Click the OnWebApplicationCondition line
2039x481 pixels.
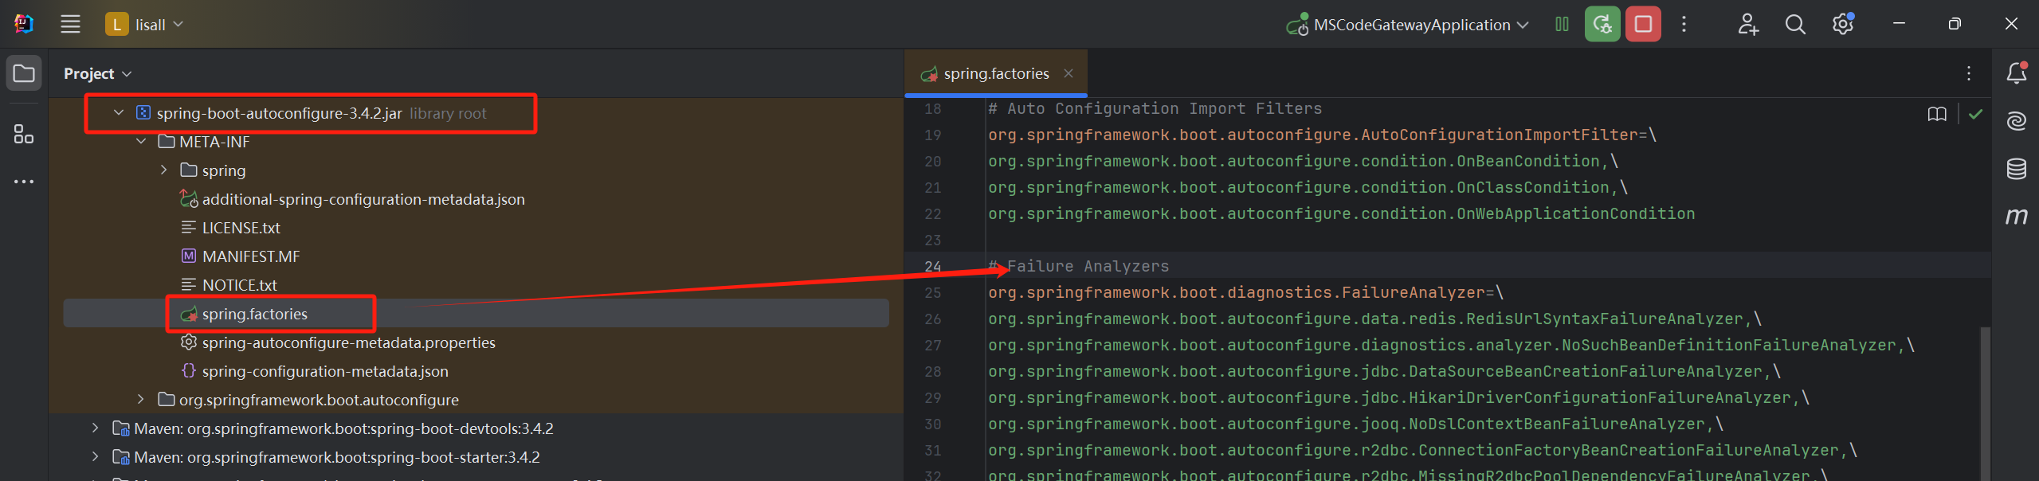pyautogui.click(x=1342, y=214)
